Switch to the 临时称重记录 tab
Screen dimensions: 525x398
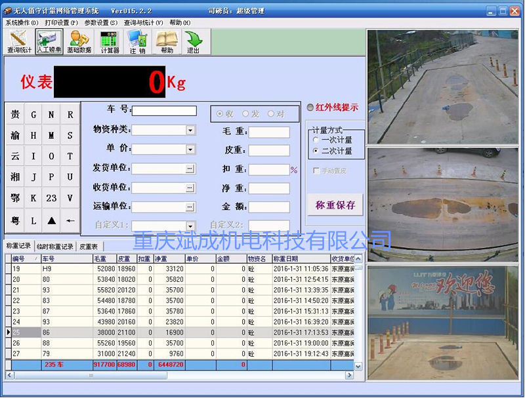(55, 247)
